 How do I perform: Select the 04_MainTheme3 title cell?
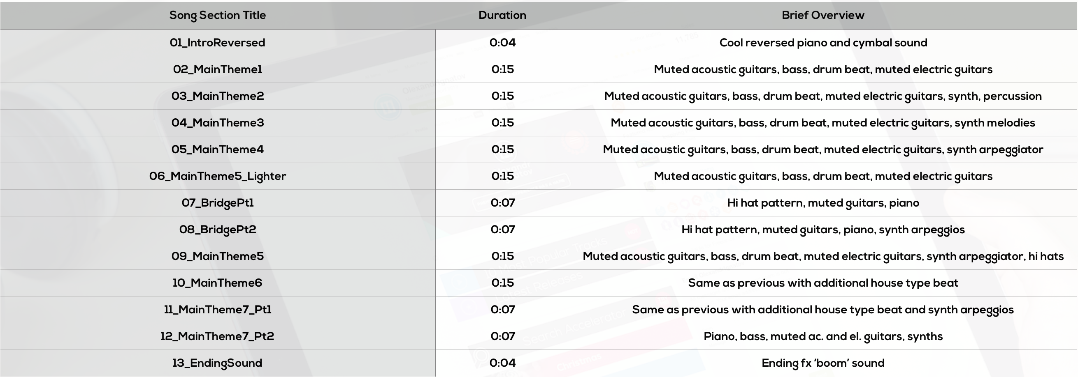[217, 123]
